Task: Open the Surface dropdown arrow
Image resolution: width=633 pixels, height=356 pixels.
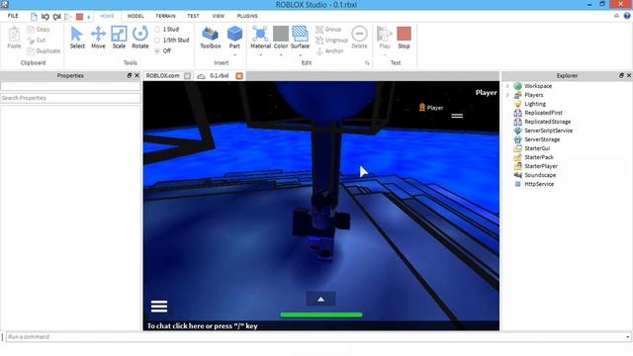Action: 300,54
